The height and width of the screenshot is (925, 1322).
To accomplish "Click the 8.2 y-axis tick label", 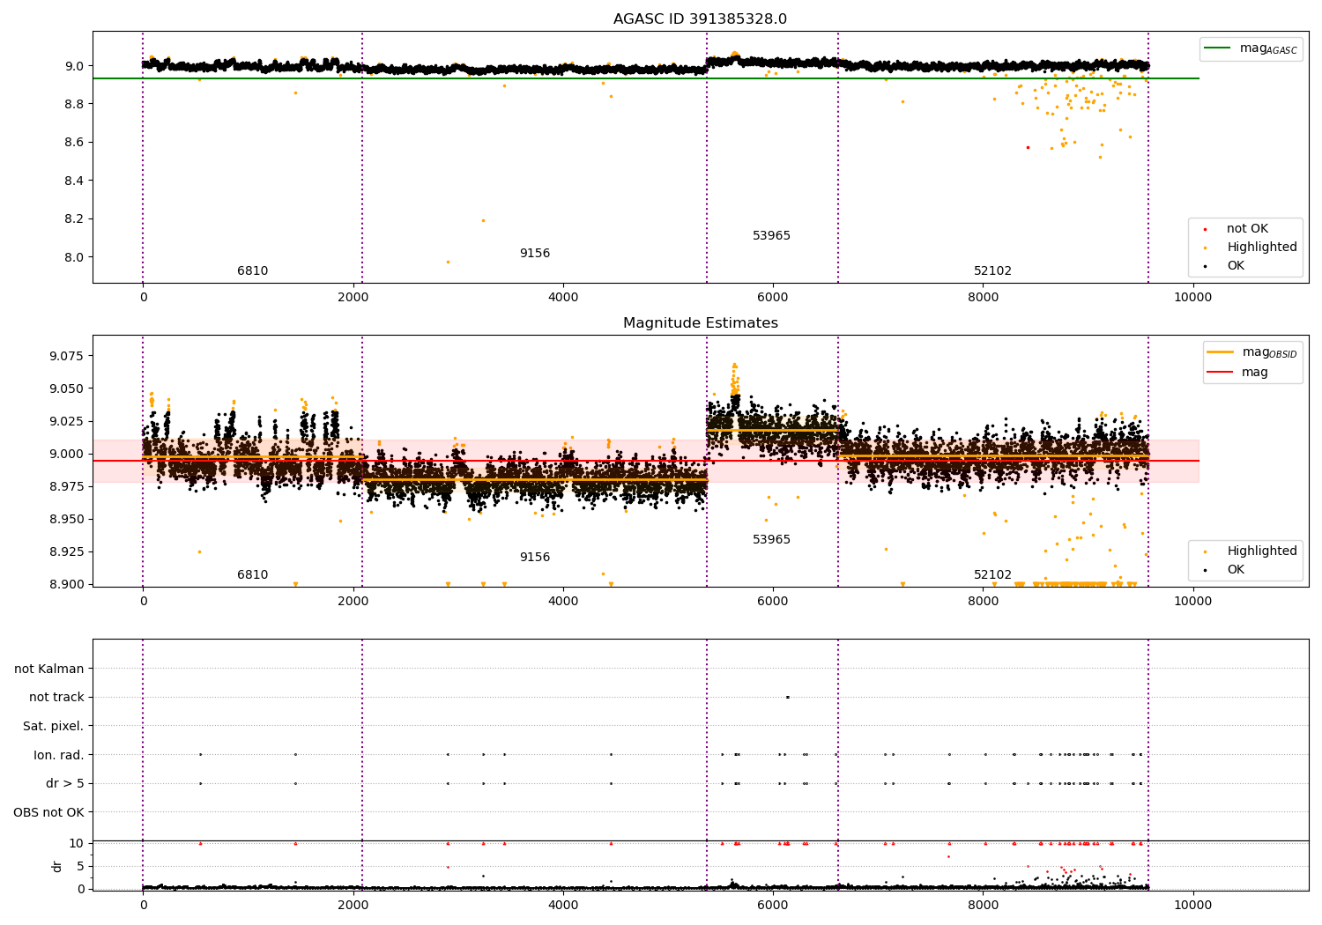I will [74, 219].
